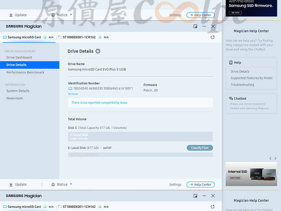This screenshot has width=281, height=211.
Task: Click the Notice bell icon in the toolbar below Drive Details
Action: point(53,184)
